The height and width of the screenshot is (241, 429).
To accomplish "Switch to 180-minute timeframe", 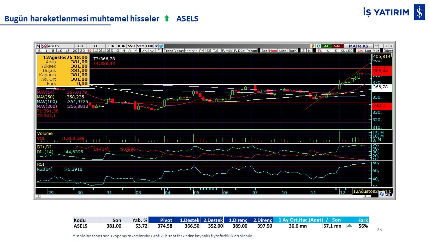I will (x=105, y=51).
